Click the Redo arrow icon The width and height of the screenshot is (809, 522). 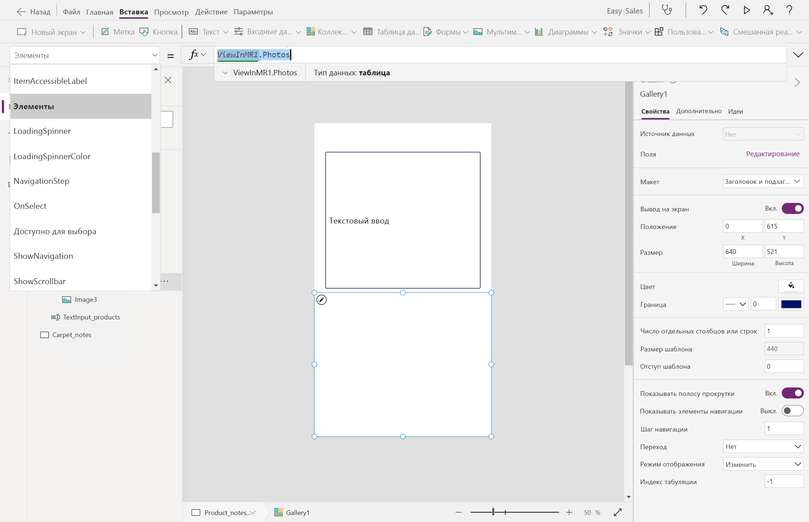point(725,10)
